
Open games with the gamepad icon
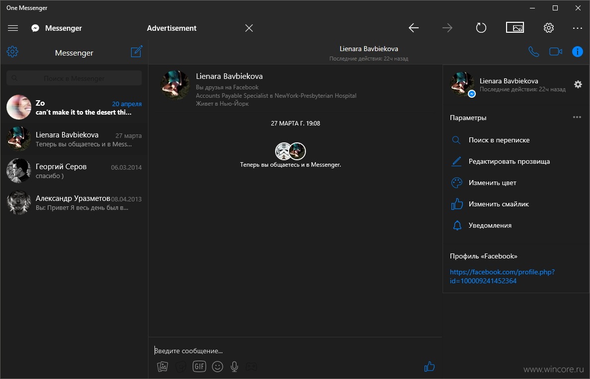[251, 366]
